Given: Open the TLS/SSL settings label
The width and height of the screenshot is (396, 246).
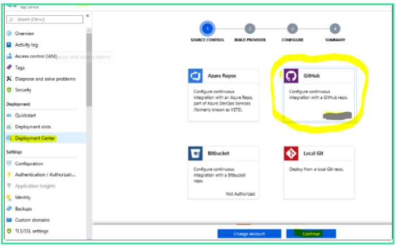Looking at the screenshot, I should pos(32,231).
